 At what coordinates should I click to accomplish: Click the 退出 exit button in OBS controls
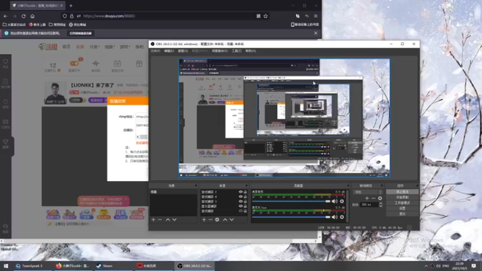coord(402,214)
